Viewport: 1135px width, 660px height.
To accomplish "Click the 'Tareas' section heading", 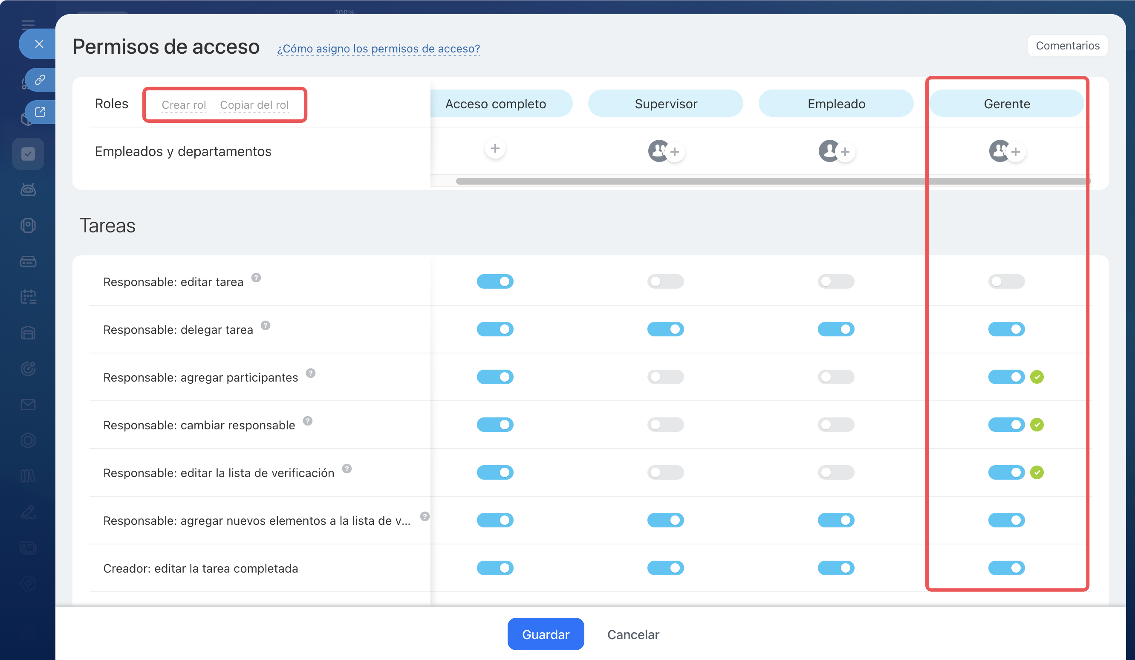I will (107, 225).
